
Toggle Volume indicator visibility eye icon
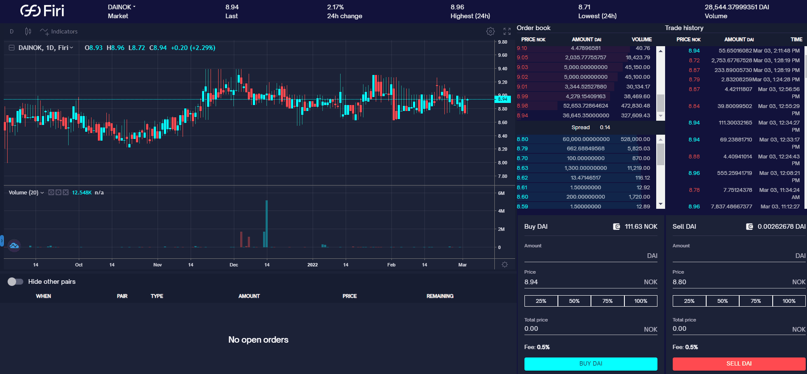[x=51, y=192]
